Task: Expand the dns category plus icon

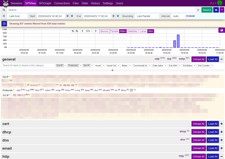Action: click(222, 140)
